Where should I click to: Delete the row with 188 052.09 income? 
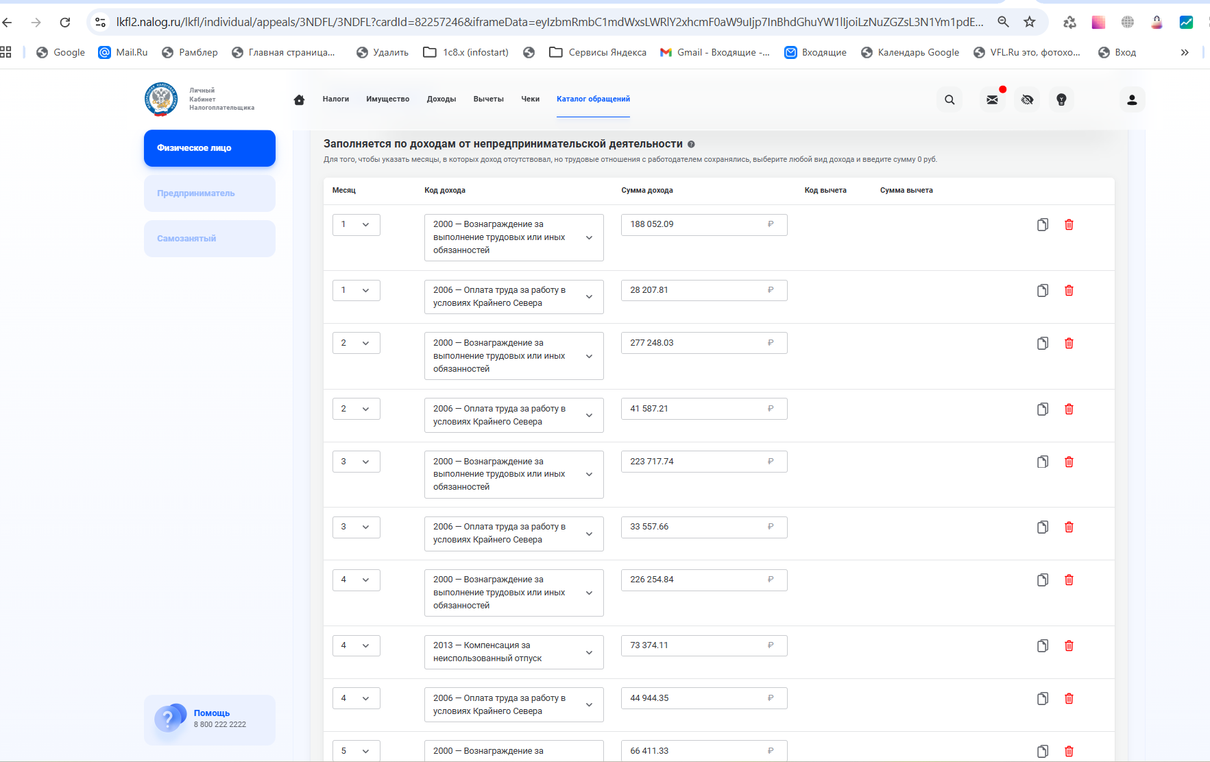(x=1069, y=225)
